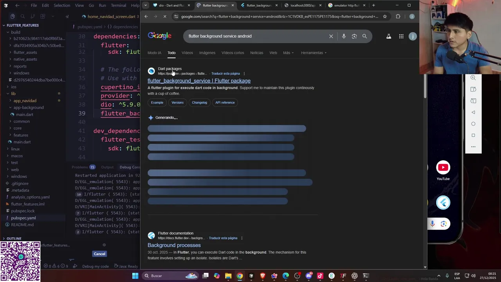Viewport: 501px width, 282px height.
Task: Click the Windows taskbar Buscar search box
Action: [x=170, y=276]
